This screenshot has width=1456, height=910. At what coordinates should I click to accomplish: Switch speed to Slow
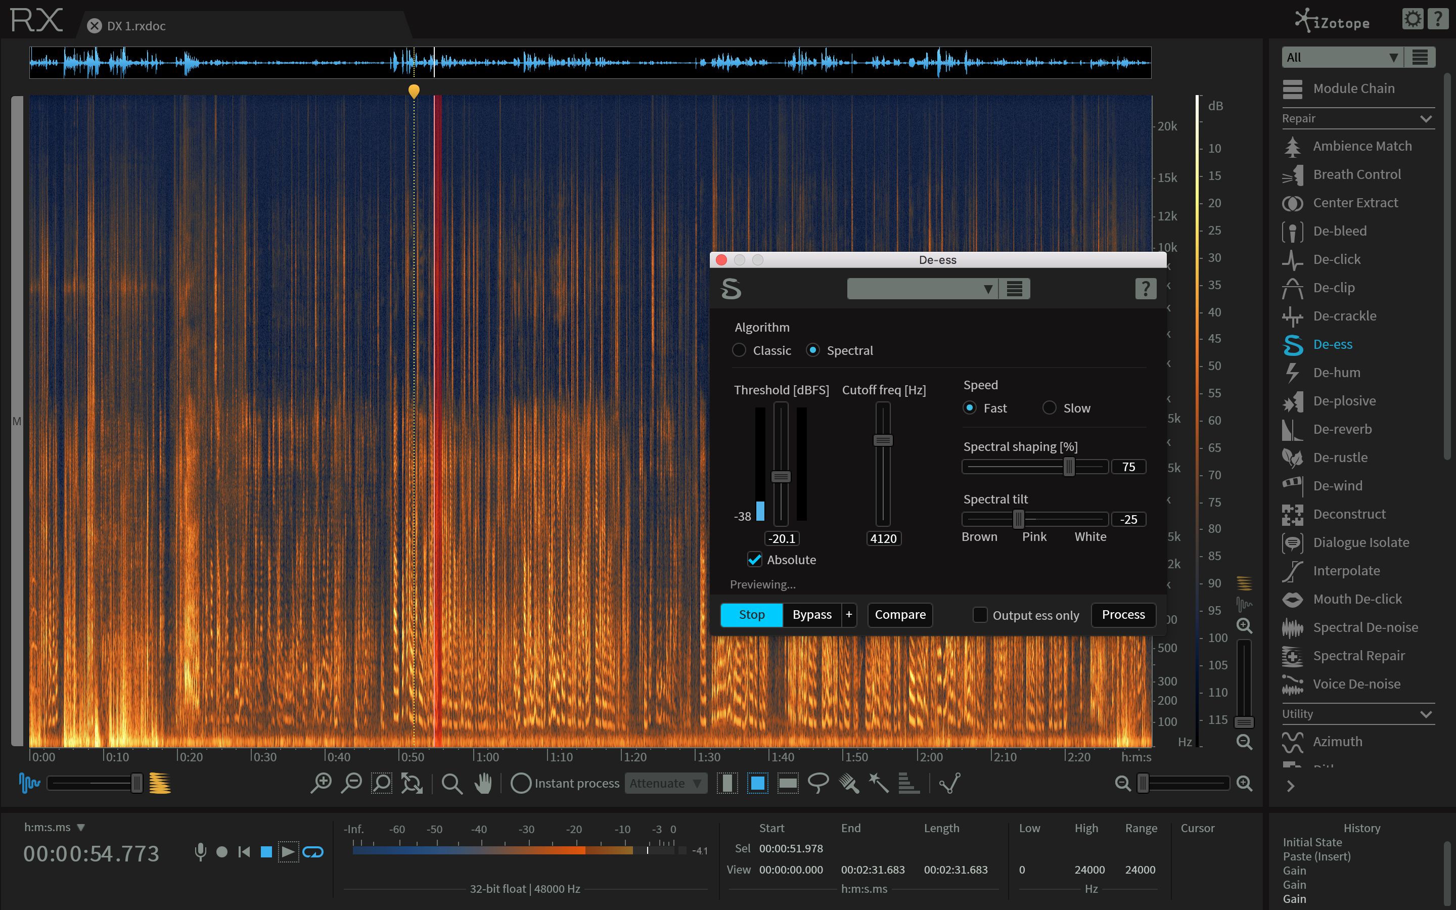coord(1050,408)
